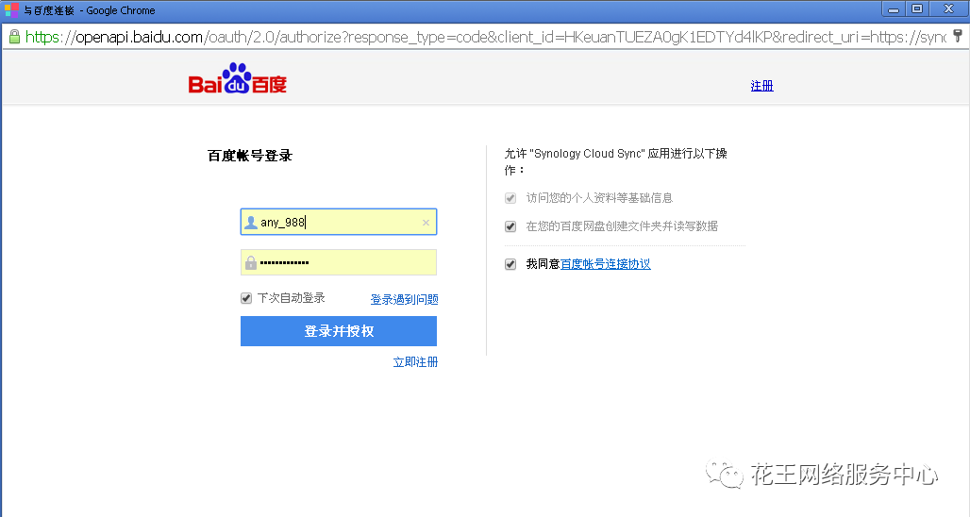Click 百度帐号登录 heading text

[250, 156]
